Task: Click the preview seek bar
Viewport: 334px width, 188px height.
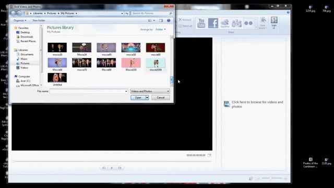Action: click(112, 161)
